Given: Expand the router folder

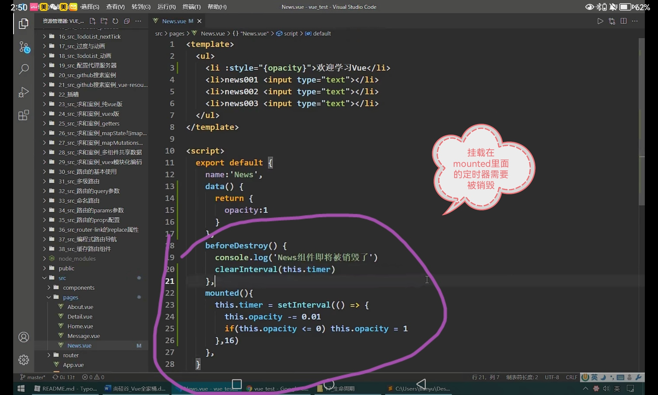Looking at the screenshot, I should click(x=71, y=355).
